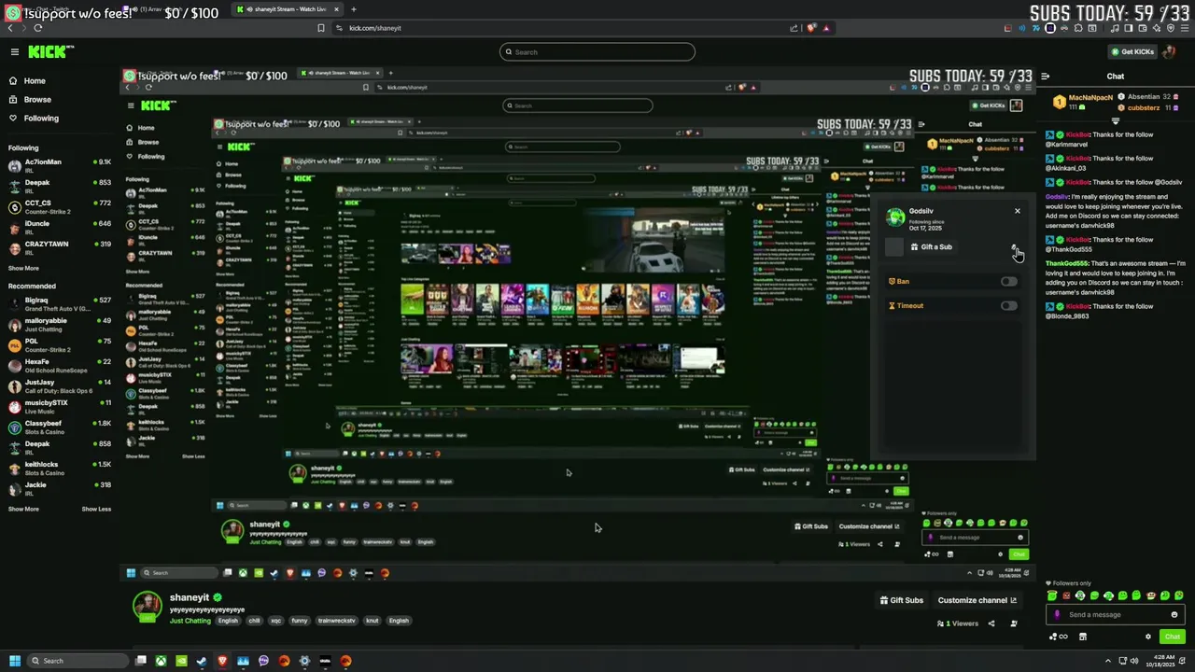1195x672 pixels.
Task: Go back using browser back arrow
Action: [10, 28]
